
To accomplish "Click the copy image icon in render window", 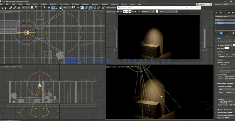I will 121,11.
